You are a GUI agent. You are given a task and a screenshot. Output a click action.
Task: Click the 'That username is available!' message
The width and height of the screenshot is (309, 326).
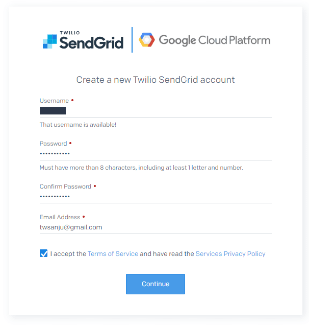78,125
